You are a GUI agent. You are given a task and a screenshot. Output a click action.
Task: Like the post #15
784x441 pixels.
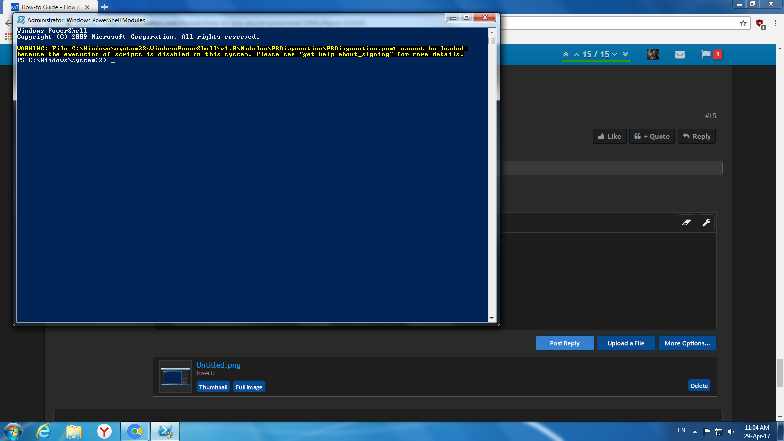pos(610,136)
